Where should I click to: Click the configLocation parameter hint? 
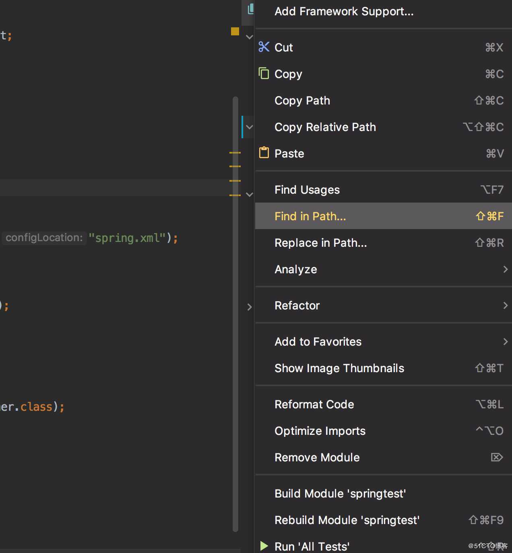coord(44,238)
